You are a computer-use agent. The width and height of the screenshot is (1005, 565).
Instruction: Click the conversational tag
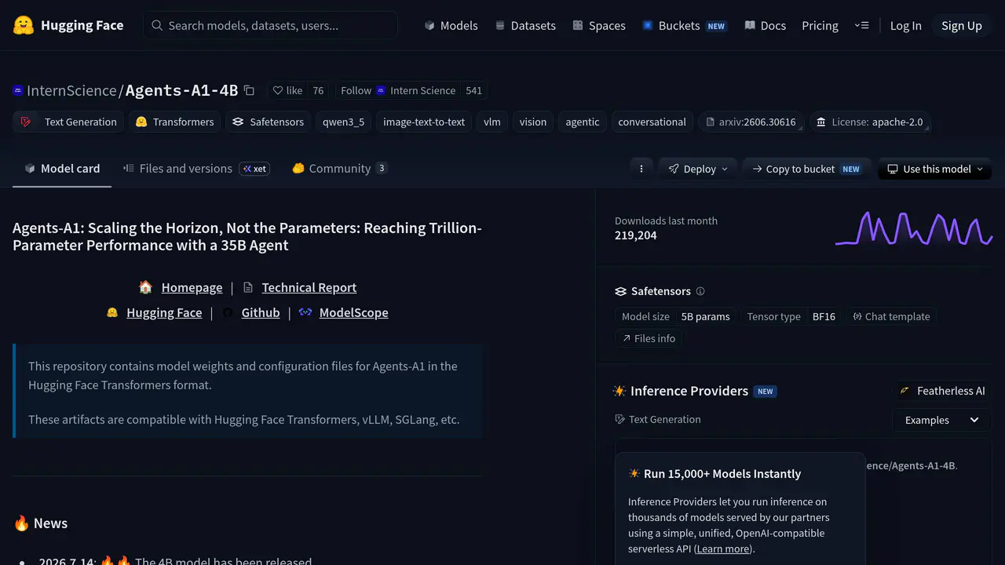click(652, 122)
